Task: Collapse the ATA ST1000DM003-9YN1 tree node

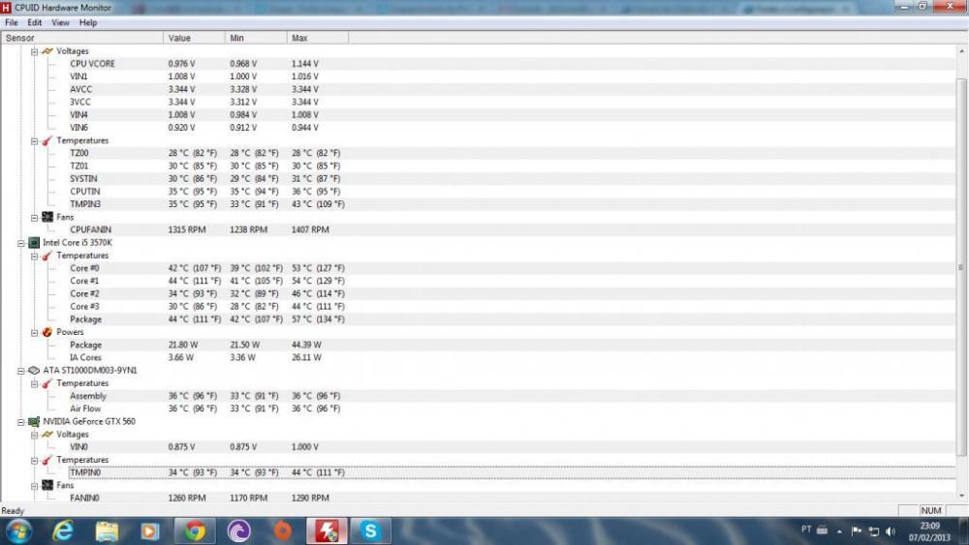Action: (21, 371)
